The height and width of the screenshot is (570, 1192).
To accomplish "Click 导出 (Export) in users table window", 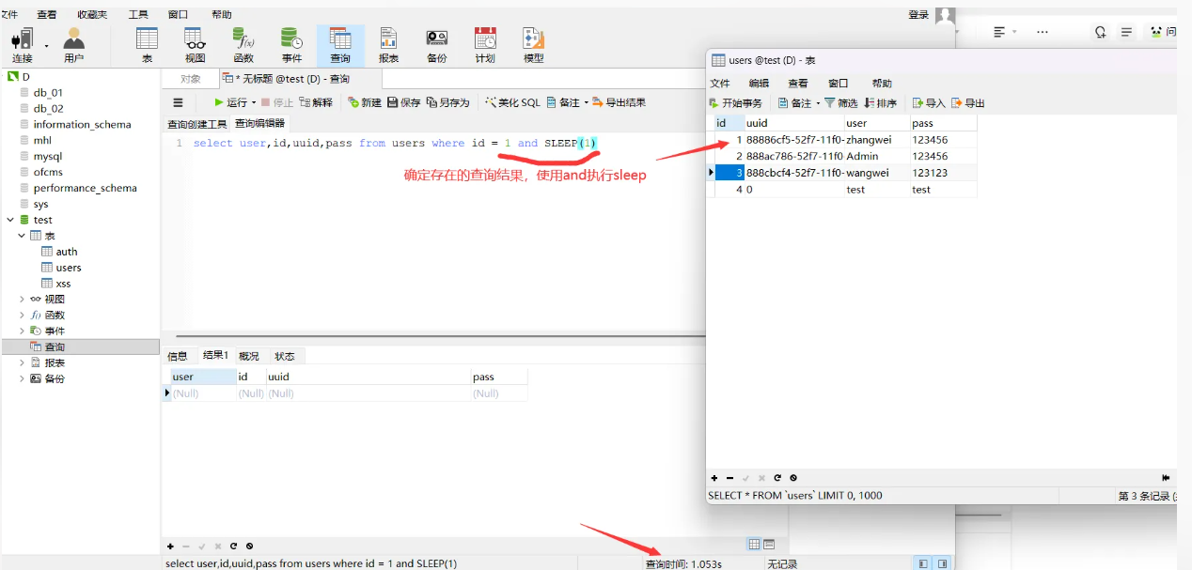I will click(968, 103).
